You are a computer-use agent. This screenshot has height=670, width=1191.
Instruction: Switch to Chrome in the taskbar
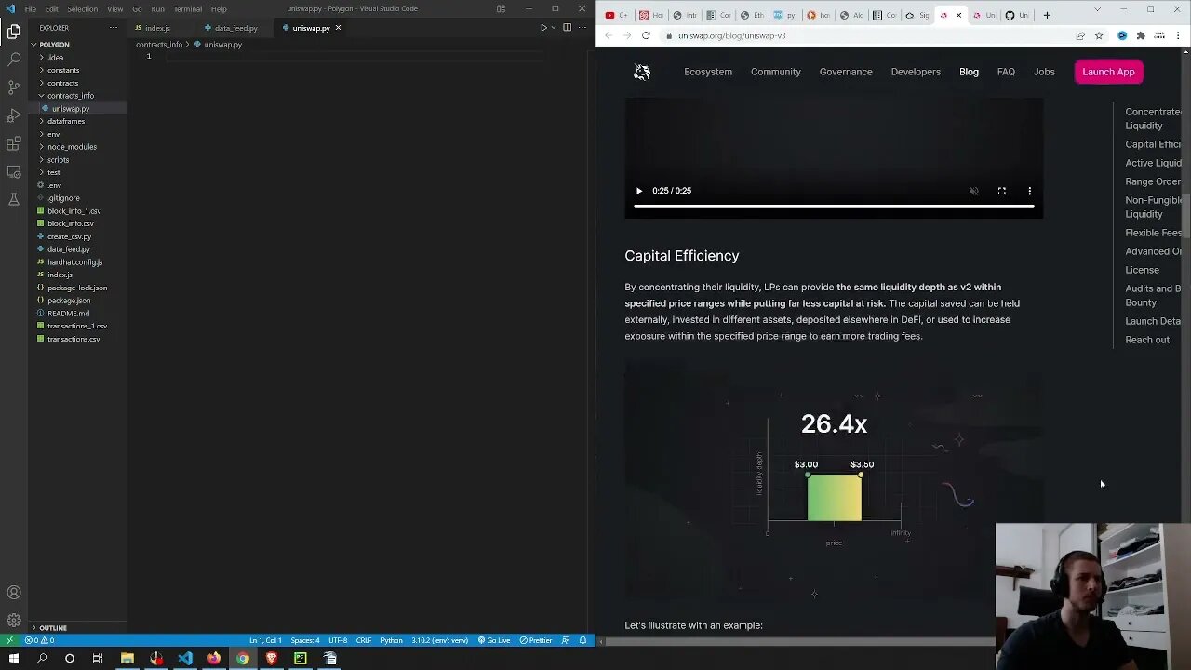tap(243, 659)
